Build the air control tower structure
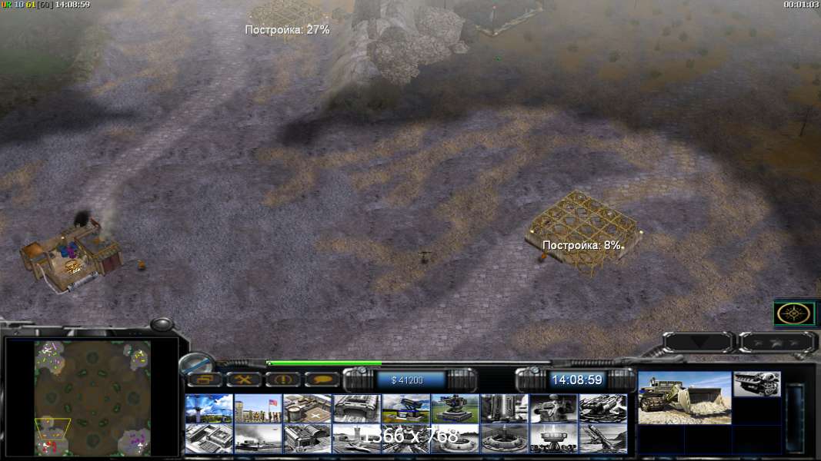Image resolution: width=821 pixels, height=461 pixels. point(209,409)
